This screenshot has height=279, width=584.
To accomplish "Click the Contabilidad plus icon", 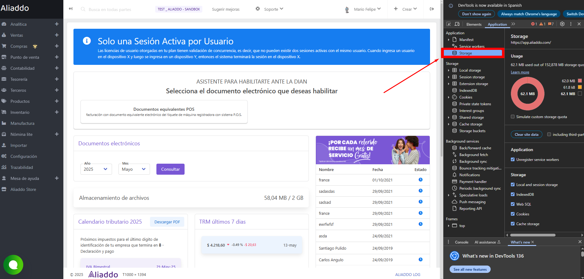I will tap(57, 68).
